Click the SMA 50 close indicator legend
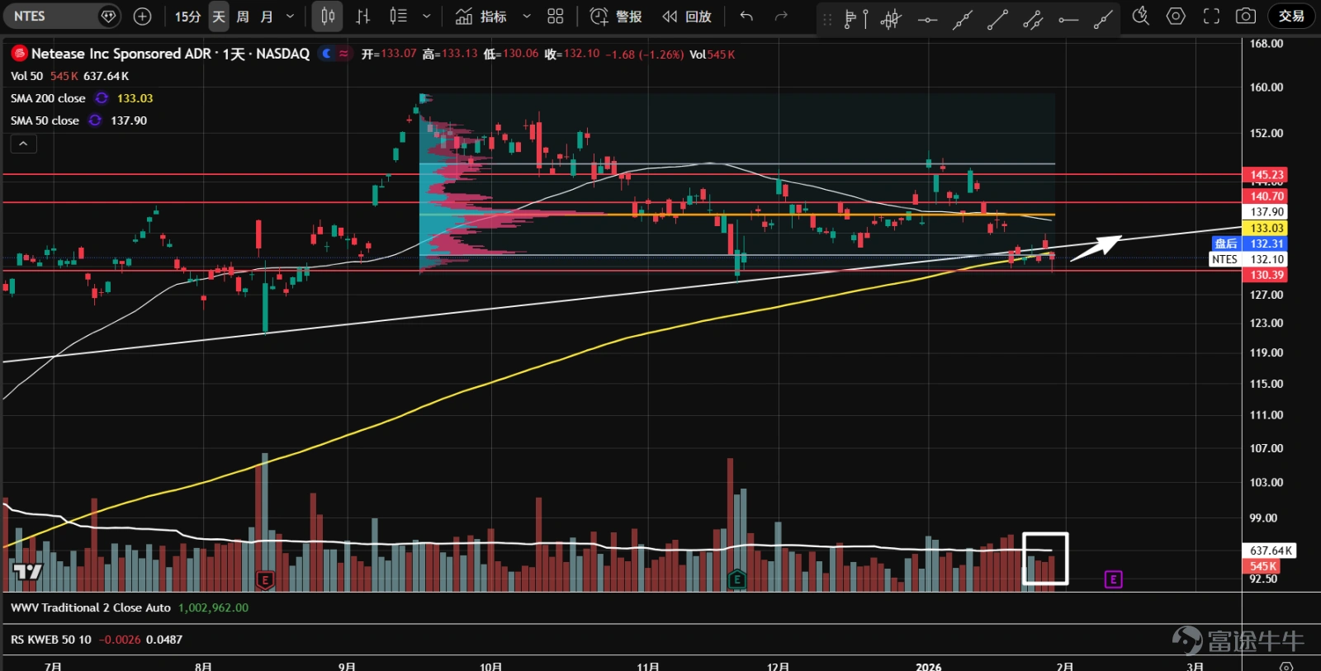This screenshot has width=1321, height=671. pyautogui.click(x=45, y=120)
